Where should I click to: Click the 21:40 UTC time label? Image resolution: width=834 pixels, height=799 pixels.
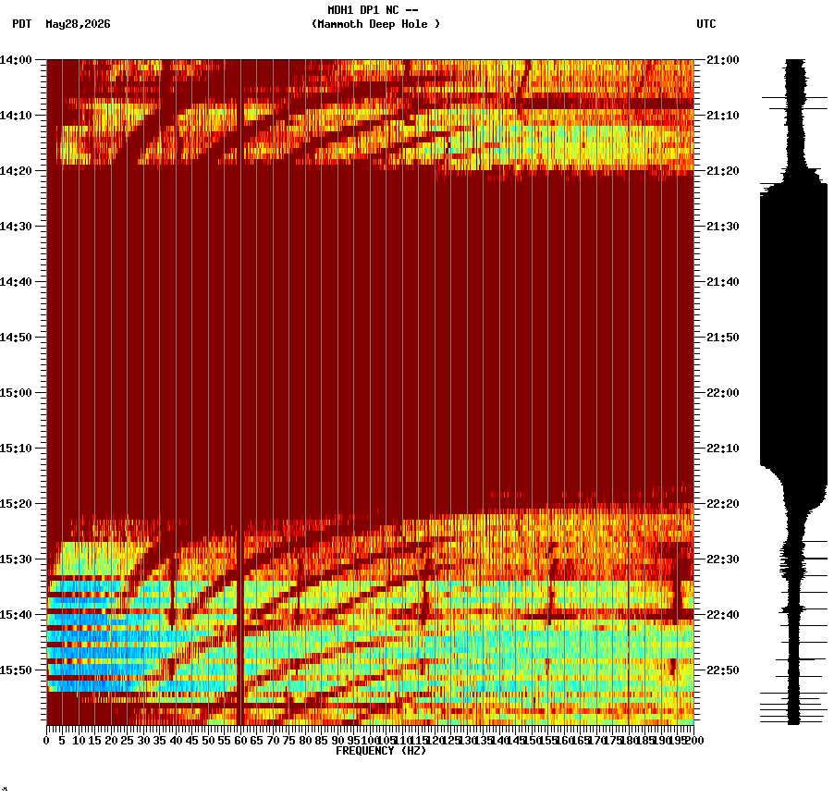[723, 282]
